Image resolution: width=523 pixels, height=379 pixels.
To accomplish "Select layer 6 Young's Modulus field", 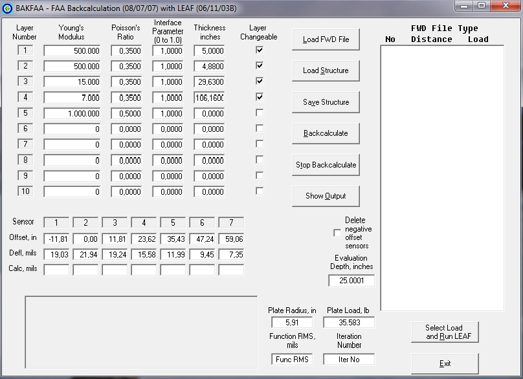I will pyautogui.click(x=72, y=129).
